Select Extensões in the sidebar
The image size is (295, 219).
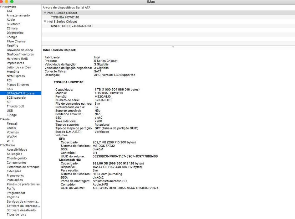[14, 171]
